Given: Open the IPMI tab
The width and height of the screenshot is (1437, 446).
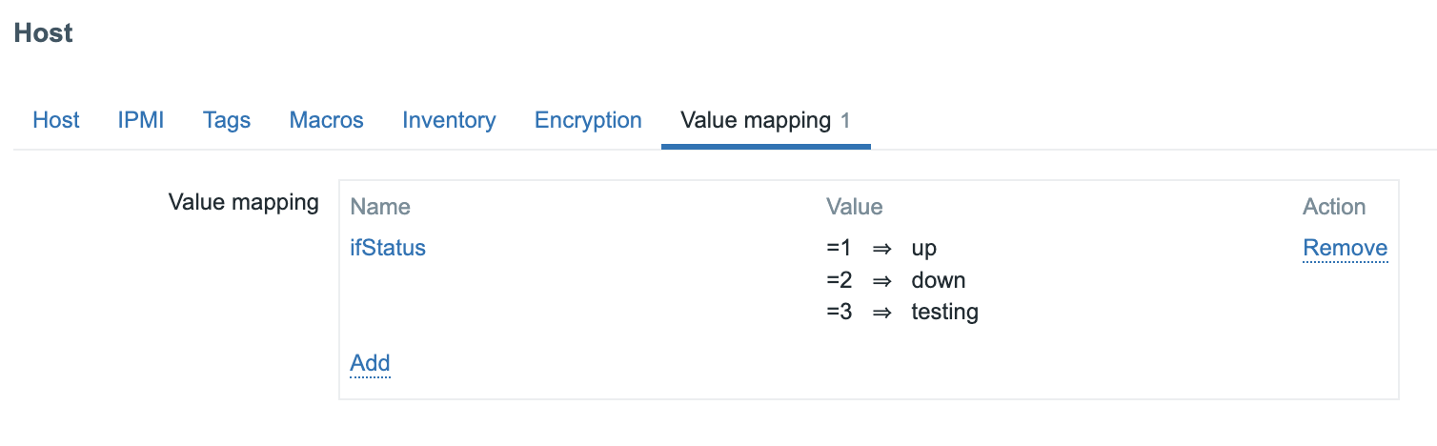Looking at the screenshot, I should pyautogui.click(x=141, y=121).
